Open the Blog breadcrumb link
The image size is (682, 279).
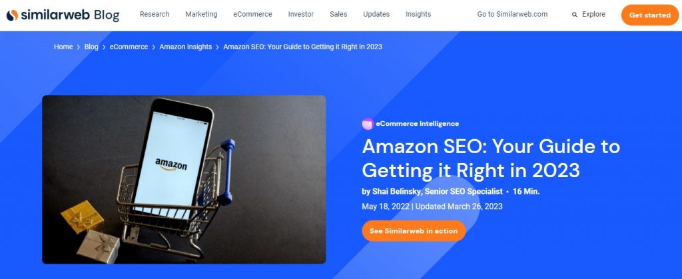click(x=91, y=47)
